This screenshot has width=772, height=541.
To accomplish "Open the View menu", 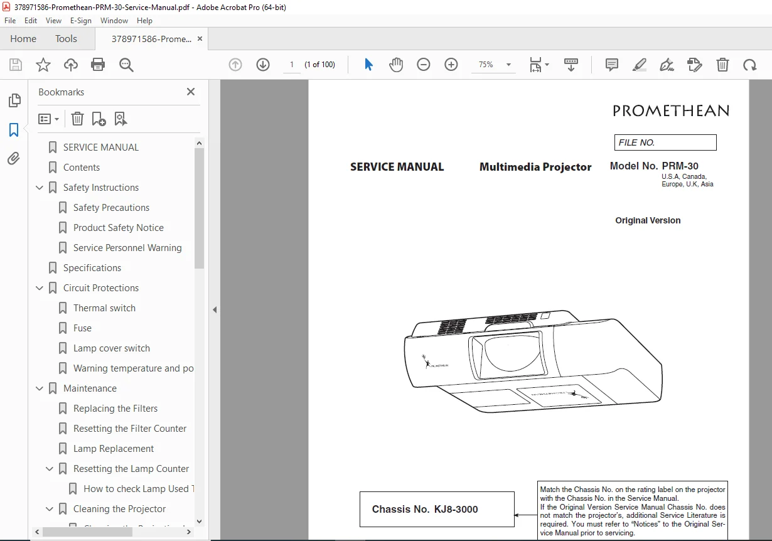I will point(53,21).
